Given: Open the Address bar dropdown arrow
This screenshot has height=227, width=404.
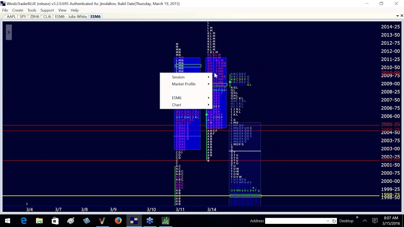Looking at the screenshot, I should (x=328, y=221).
